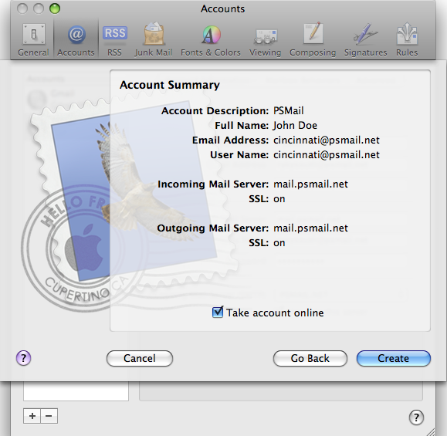Open the Rules preferences pane
This screenshot has width=447, height=436.
coord(407,40)
